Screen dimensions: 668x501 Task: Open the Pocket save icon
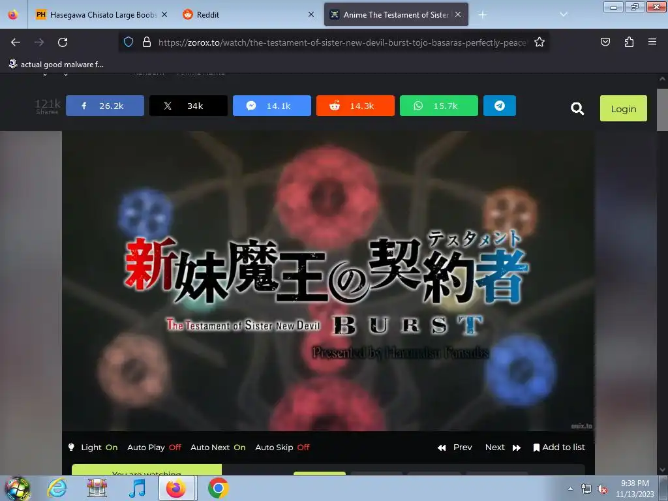pos(605,42)
